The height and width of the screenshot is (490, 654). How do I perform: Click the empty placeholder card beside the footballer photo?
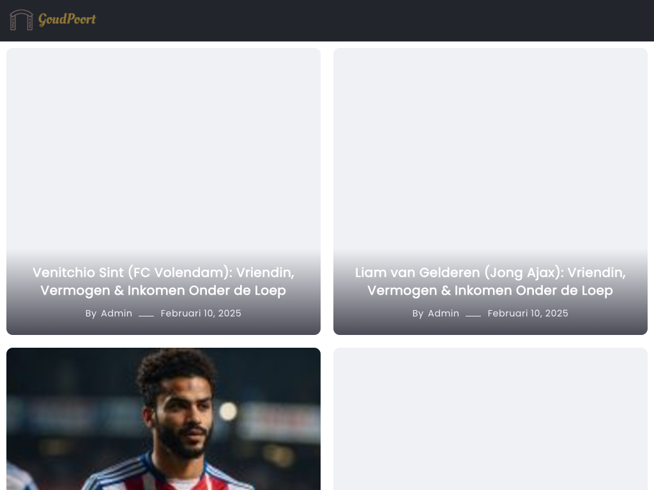pos(490,419)
